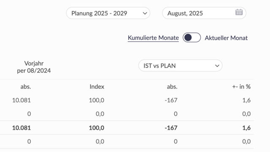This screenshot has width=270, height=152.
Task: Click the +- in % column header
Action: 241,87
